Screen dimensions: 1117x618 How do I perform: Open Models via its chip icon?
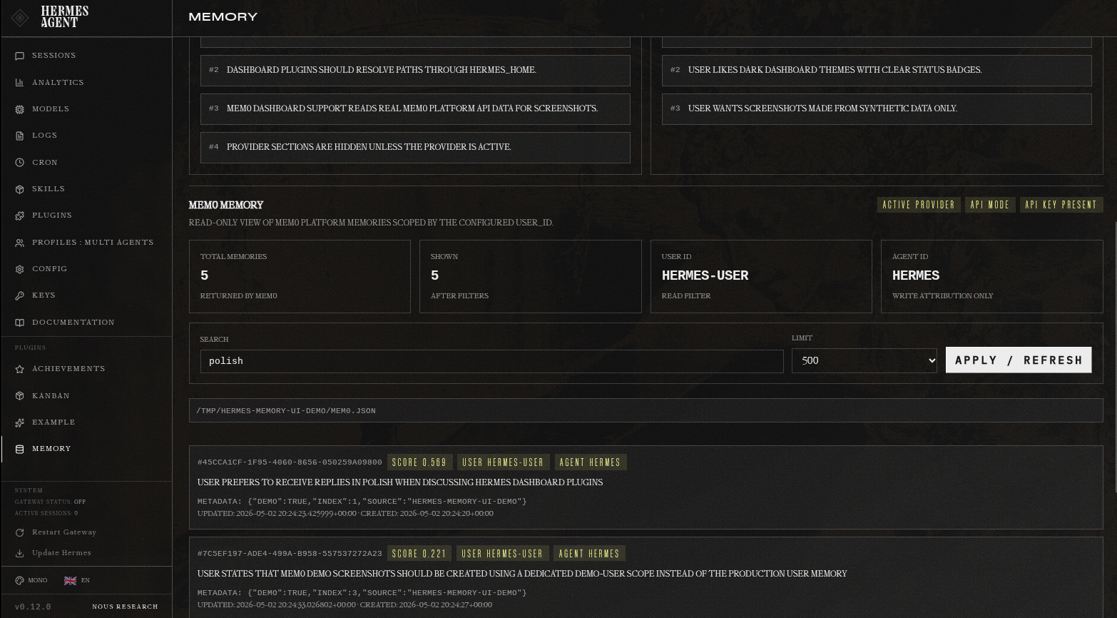pos(19,109)
